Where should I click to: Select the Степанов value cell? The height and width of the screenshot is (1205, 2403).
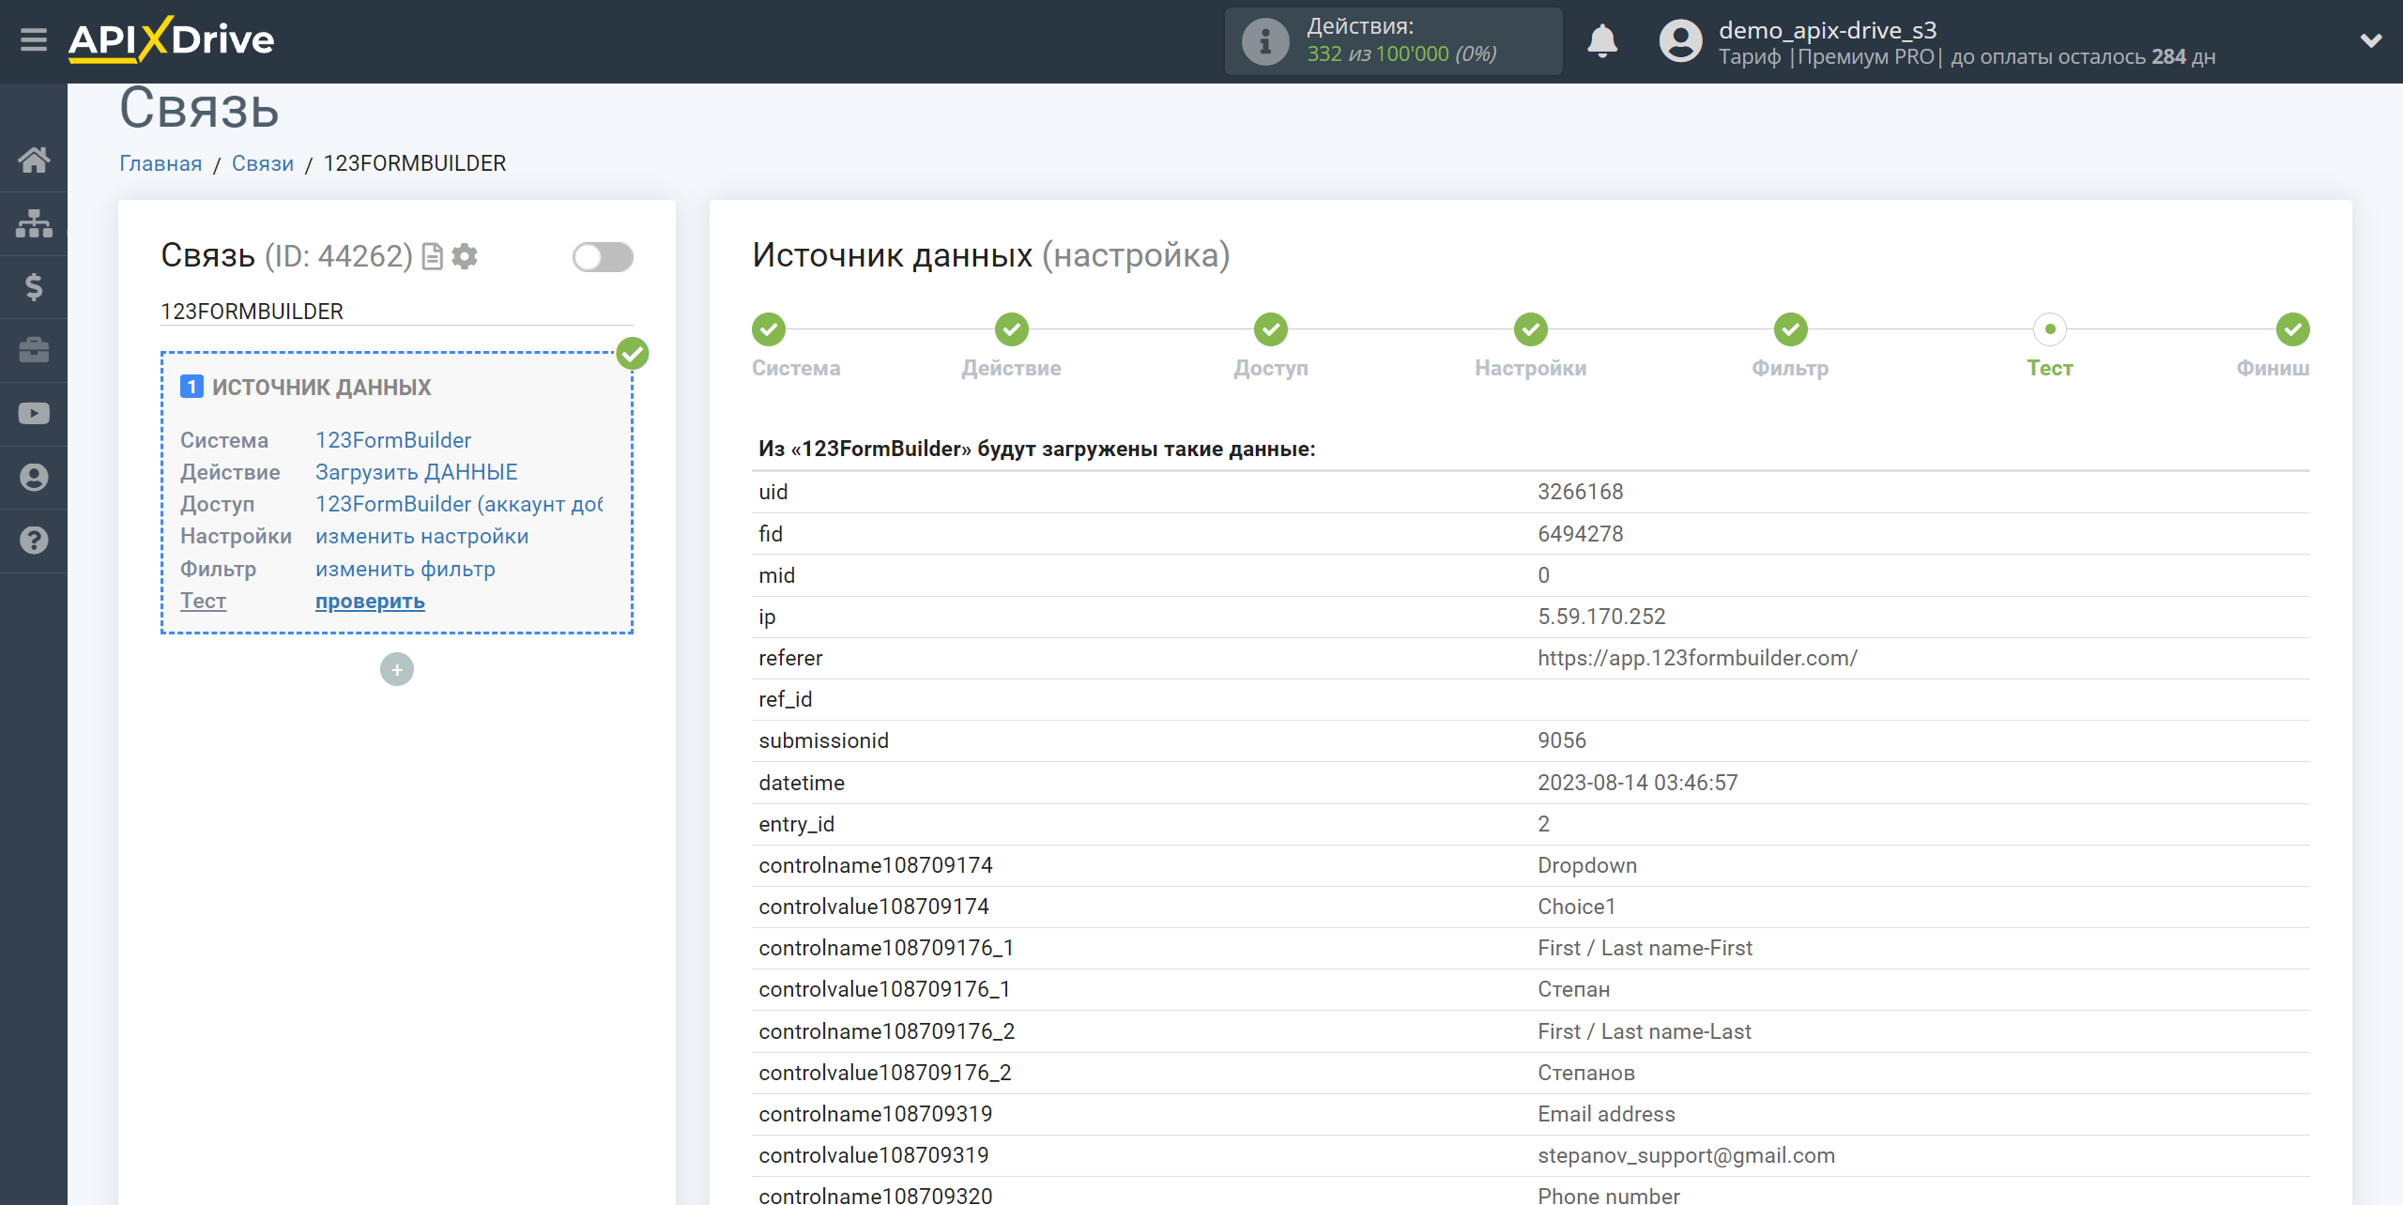point(1586,1073)
